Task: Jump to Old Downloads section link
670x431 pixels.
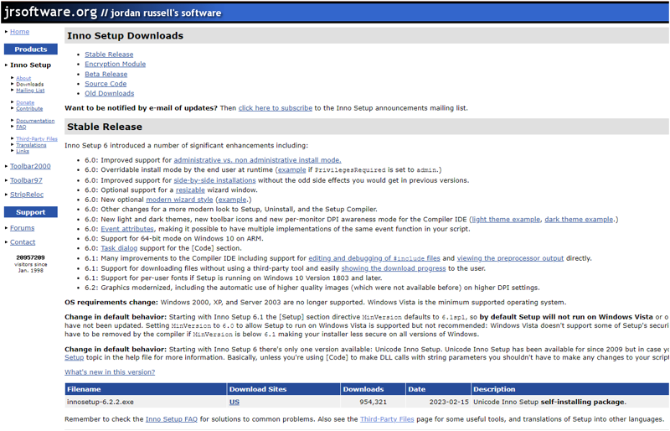Action: point(110,93)
